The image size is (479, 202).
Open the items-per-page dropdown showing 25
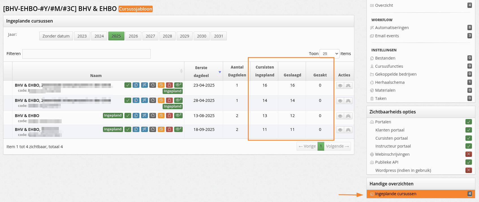coord(329,54)
